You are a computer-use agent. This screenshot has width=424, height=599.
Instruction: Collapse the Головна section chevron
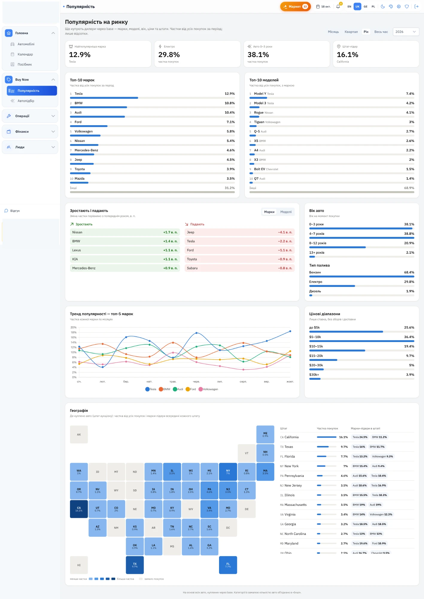click(x=53, y=33)
